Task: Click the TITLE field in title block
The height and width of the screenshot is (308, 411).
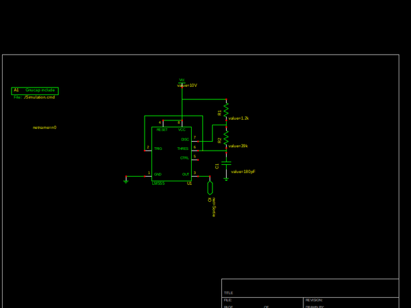Action: 229,293
